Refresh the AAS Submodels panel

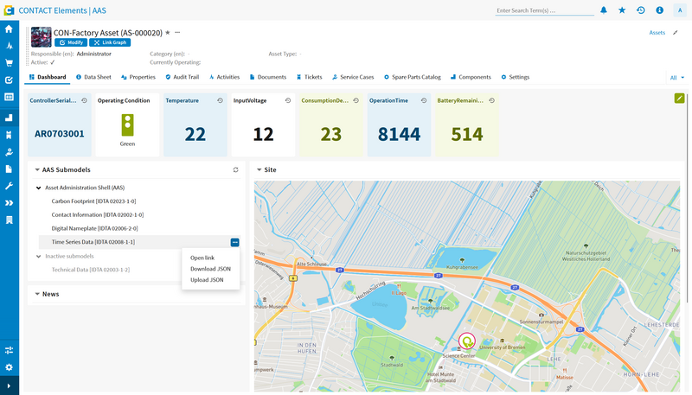click(235, 169)
